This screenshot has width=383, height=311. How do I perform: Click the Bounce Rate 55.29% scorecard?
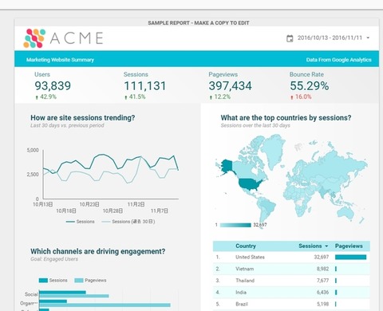[x=310, y=85]
